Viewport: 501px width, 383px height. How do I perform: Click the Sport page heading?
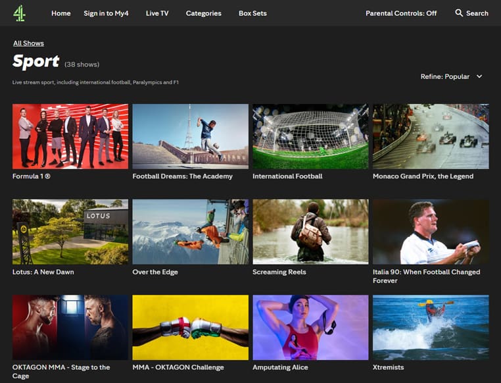[x=36, y=61]
